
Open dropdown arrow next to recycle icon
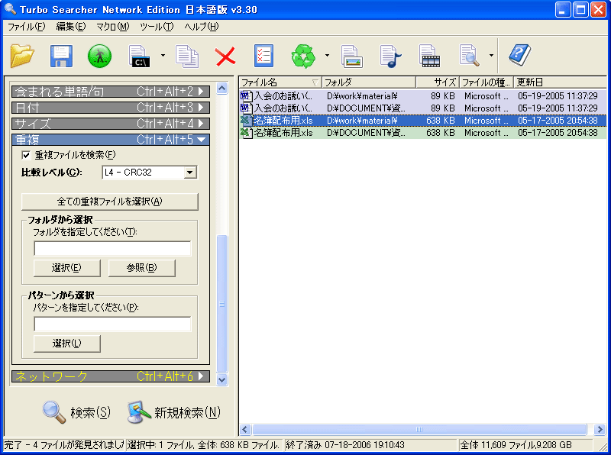(x=327, y=55)
